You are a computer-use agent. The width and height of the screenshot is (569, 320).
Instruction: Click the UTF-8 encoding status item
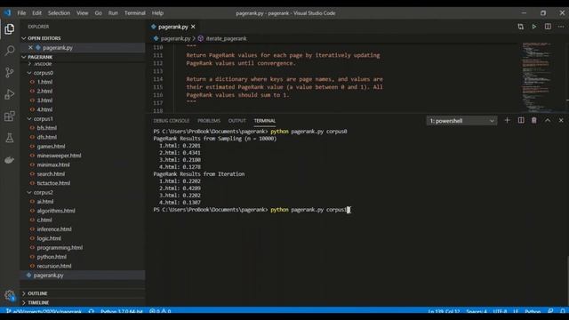[500, 311]
